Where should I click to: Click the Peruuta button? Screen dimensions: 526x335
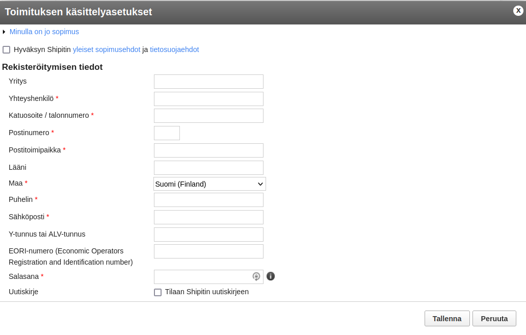(x=494, y=319)
